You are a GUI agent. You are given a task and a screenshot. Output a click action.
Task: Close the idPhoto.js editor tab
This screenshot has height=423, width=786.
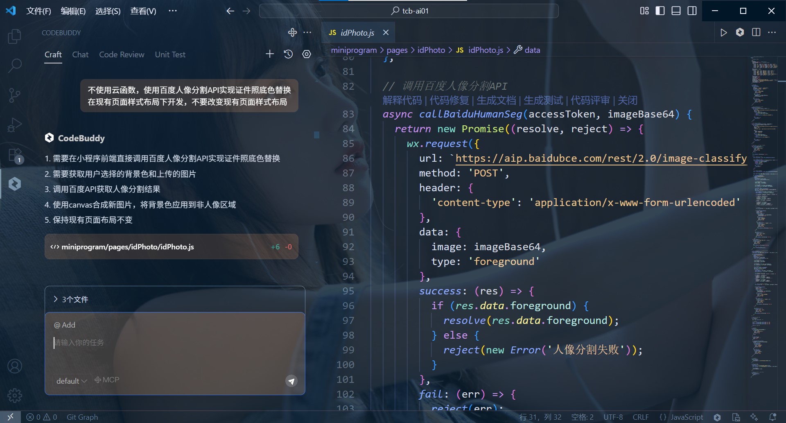(x=386, y=32)
